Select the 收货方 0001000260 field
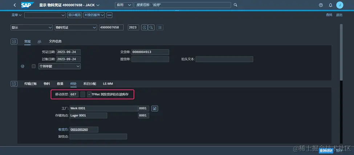354x155 pixels. click(84, 130)
